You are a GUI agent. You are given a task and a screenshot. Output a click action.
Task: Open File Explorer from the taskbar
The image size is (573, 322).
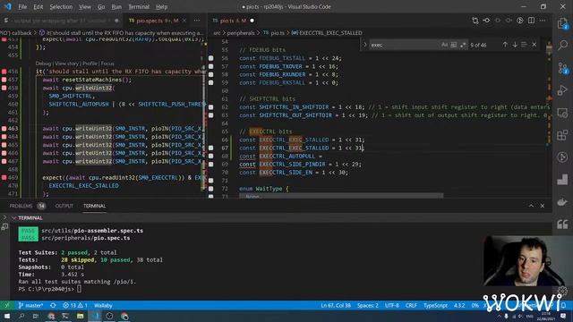point(80,316)
